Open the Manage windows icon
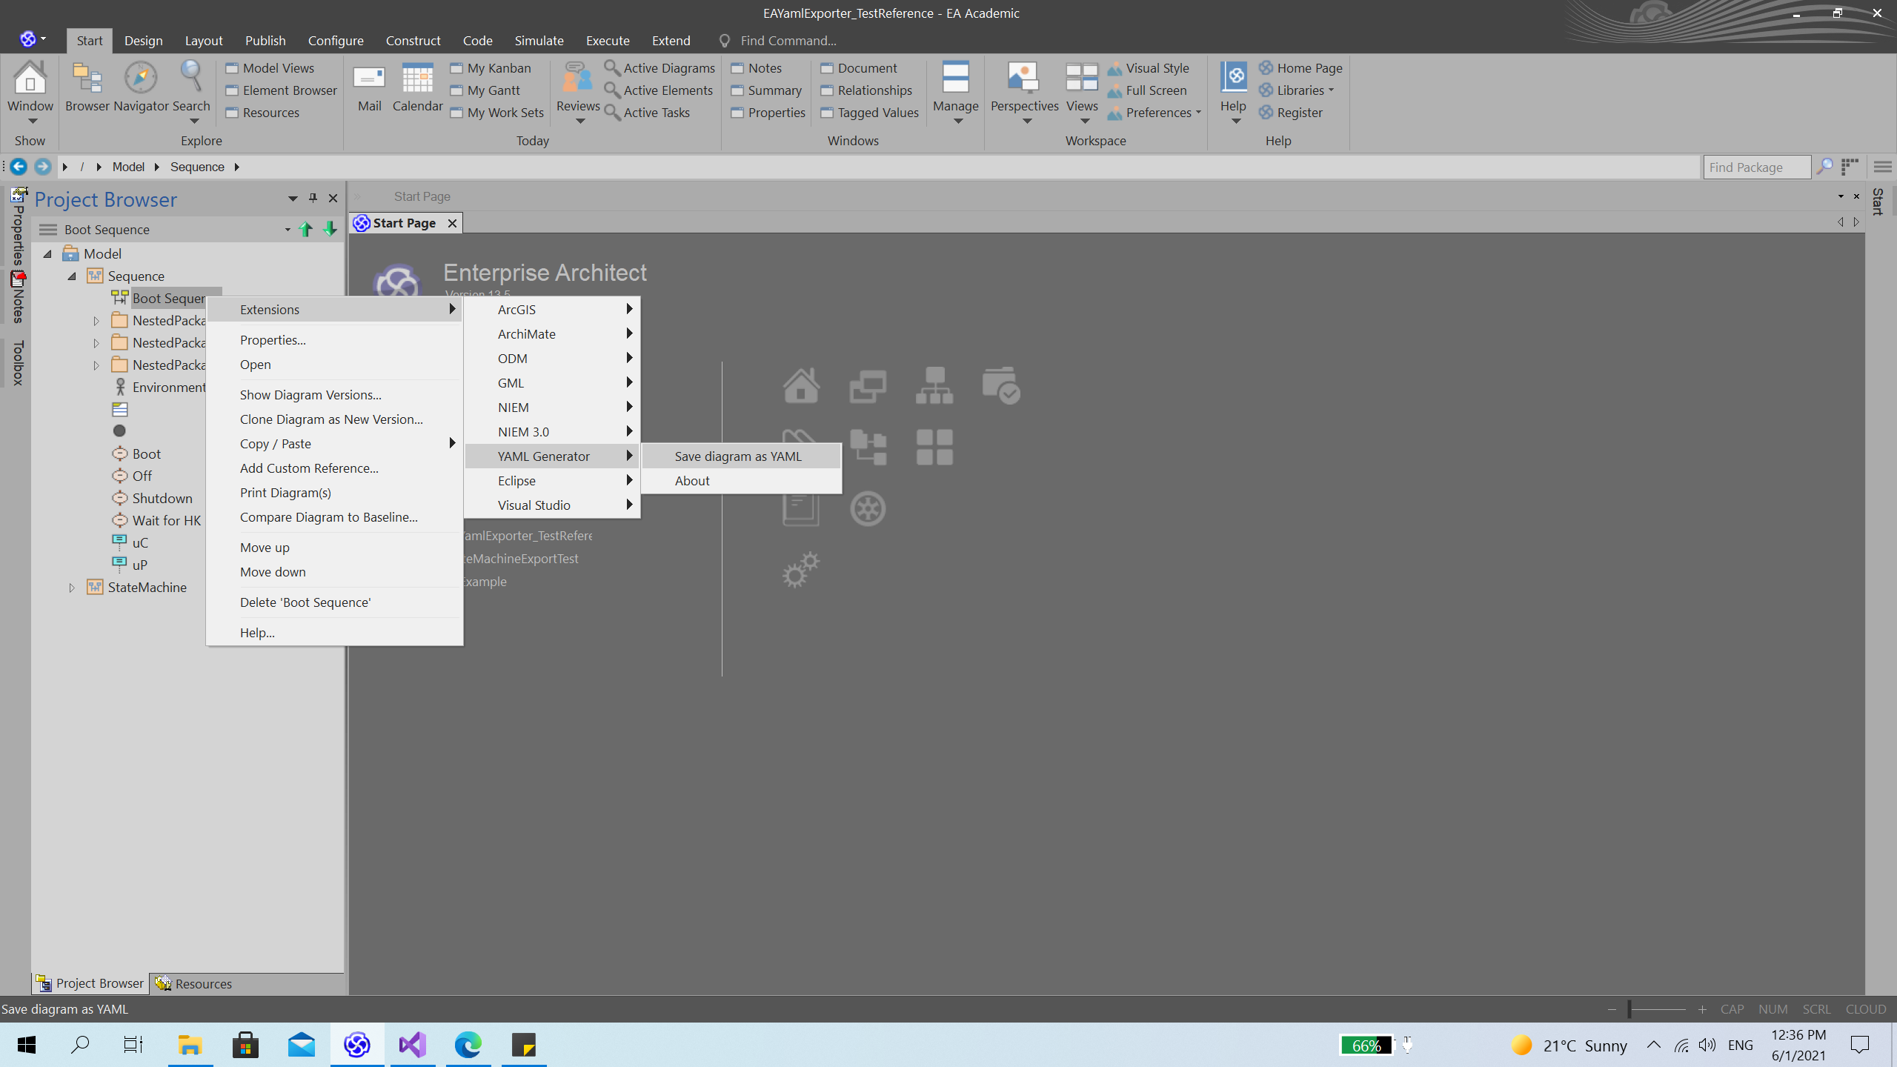Viewport: 1897px width, 1067px height. point(955,78)
